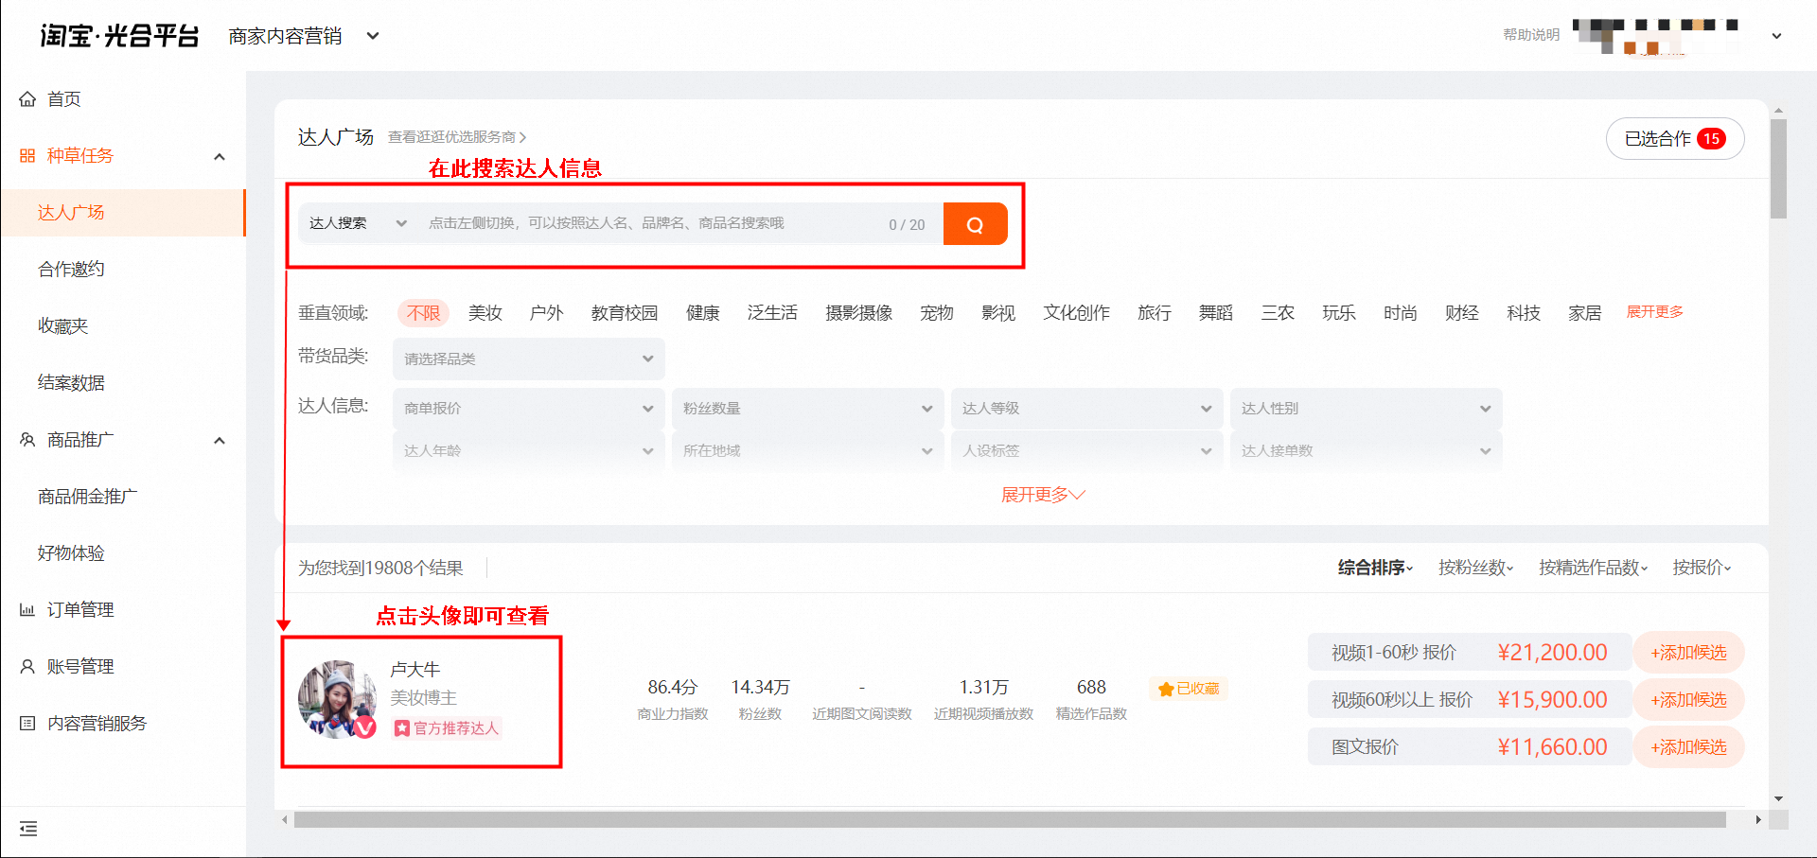Select the 摄影摄像 category filter
This screenshot has height=858, width=1817.
858,313
